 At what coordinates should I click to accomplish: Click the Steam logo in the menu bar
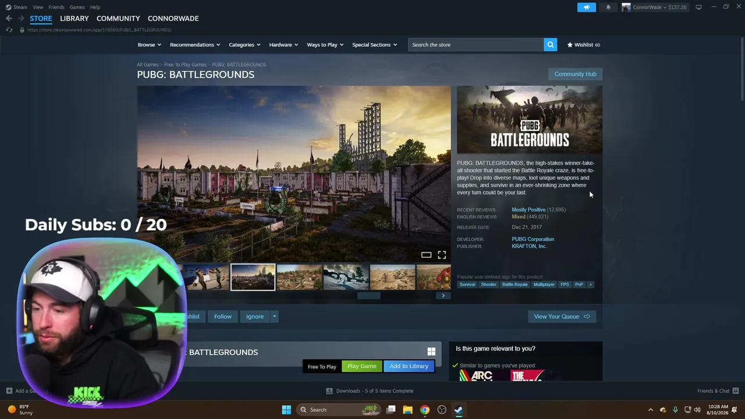8,7
